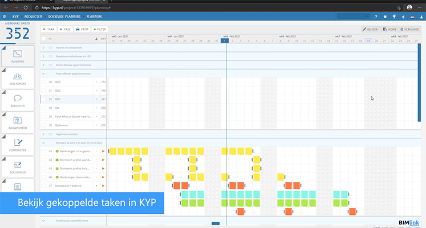Click the collapse arrow icon in header

pos(403,17)
